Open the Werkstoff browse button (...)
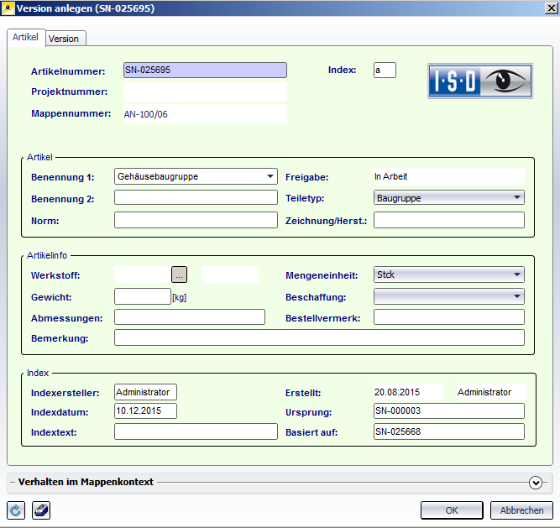The height and width of the screenshot is (528, 560). point(180,274)
